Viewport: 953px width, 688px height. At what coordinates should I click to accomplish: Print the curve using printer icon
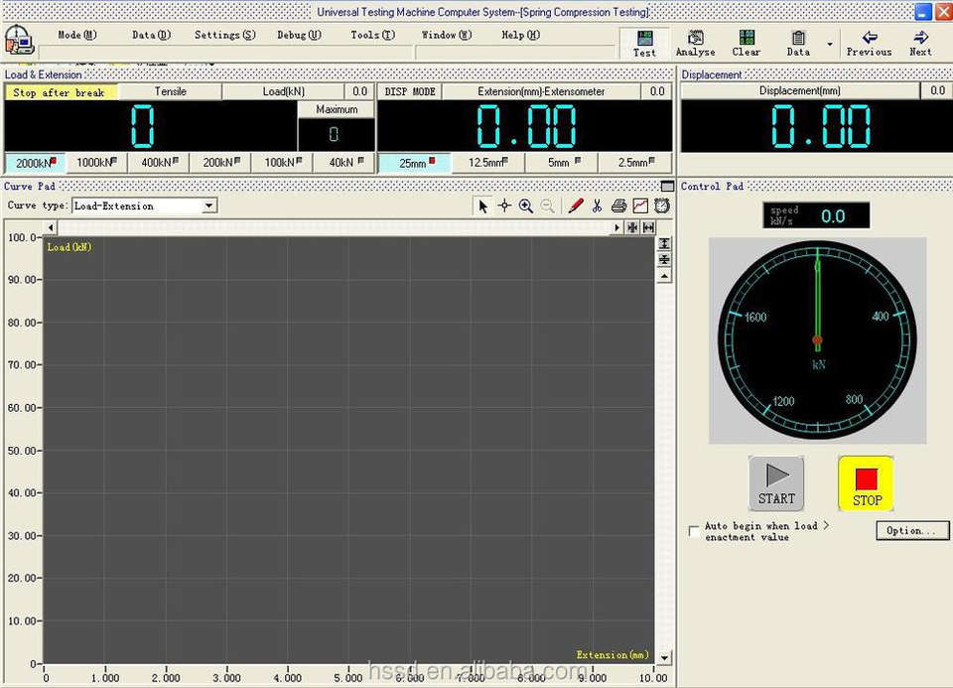coord(619,206)
